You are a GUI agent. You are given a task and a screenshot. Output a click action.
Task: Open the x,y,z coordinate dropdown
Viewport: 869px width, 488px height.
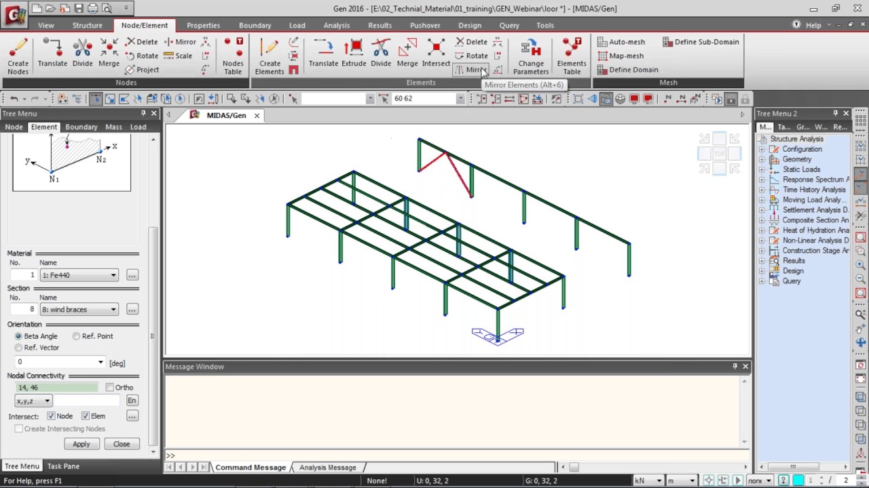click(47, 401)
